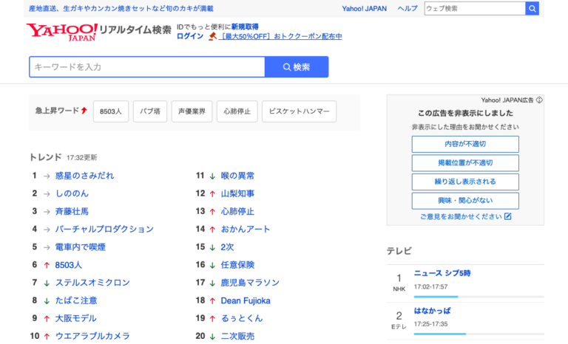Open trend 惑星のさみだれ

pos(84,176)
